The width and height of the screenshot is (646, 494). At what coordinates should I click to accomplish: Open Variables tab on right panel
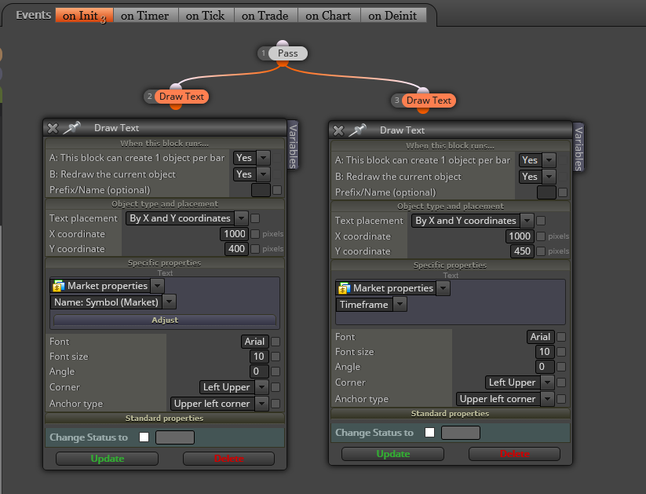[578, 148]
